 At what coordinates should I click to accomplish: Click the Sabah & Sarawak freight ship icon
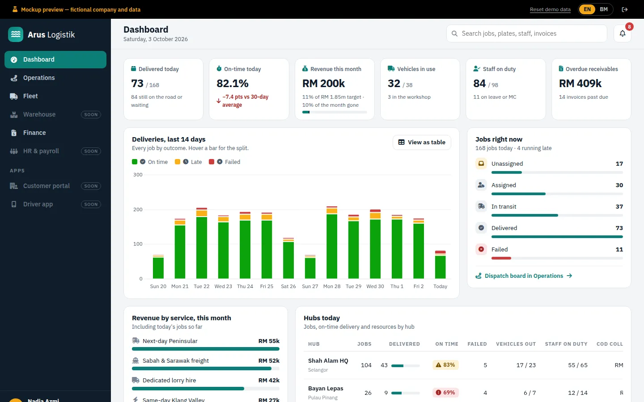click(136, 360)
